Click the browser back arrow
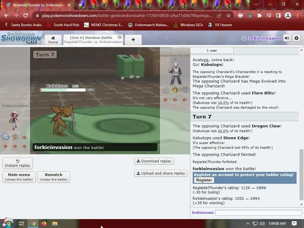304x228 pixels. tap(7, 15)
